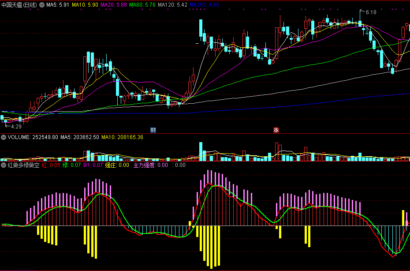The width and height of the screenshot is (410, 271).
Task: Select the 中国天楹(日线) chart title
Action: pyautogui.click(x=19, y=5)
